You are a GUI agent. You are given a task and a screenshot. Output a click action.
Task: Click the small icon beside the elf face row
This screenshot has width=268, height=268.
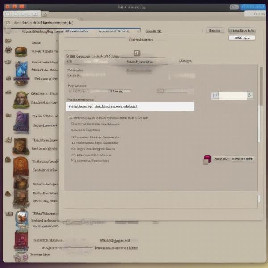8,92
